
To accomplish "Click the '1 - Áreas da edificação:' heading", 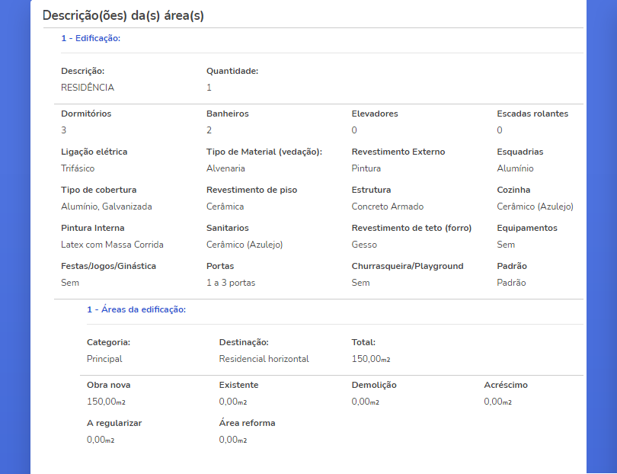I will [x=136, y=309].
